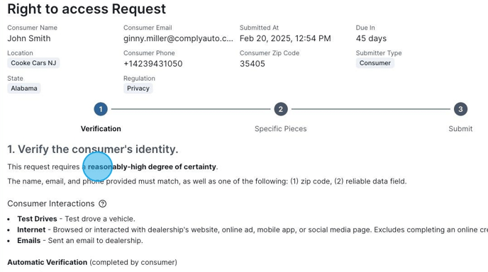Image resolution: width=488 pixels, height=272 pixels.
Task: Click the truncated consumer email ginny.miller address
Action: coord(178,38)
